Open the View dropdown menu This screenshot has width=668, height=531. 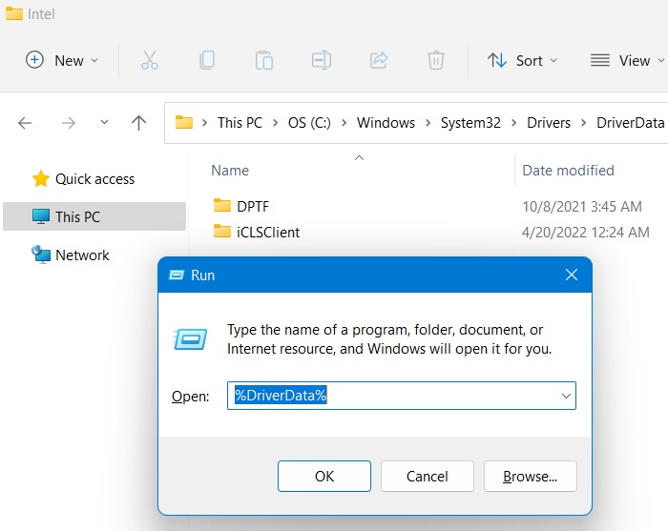point(626,60)
